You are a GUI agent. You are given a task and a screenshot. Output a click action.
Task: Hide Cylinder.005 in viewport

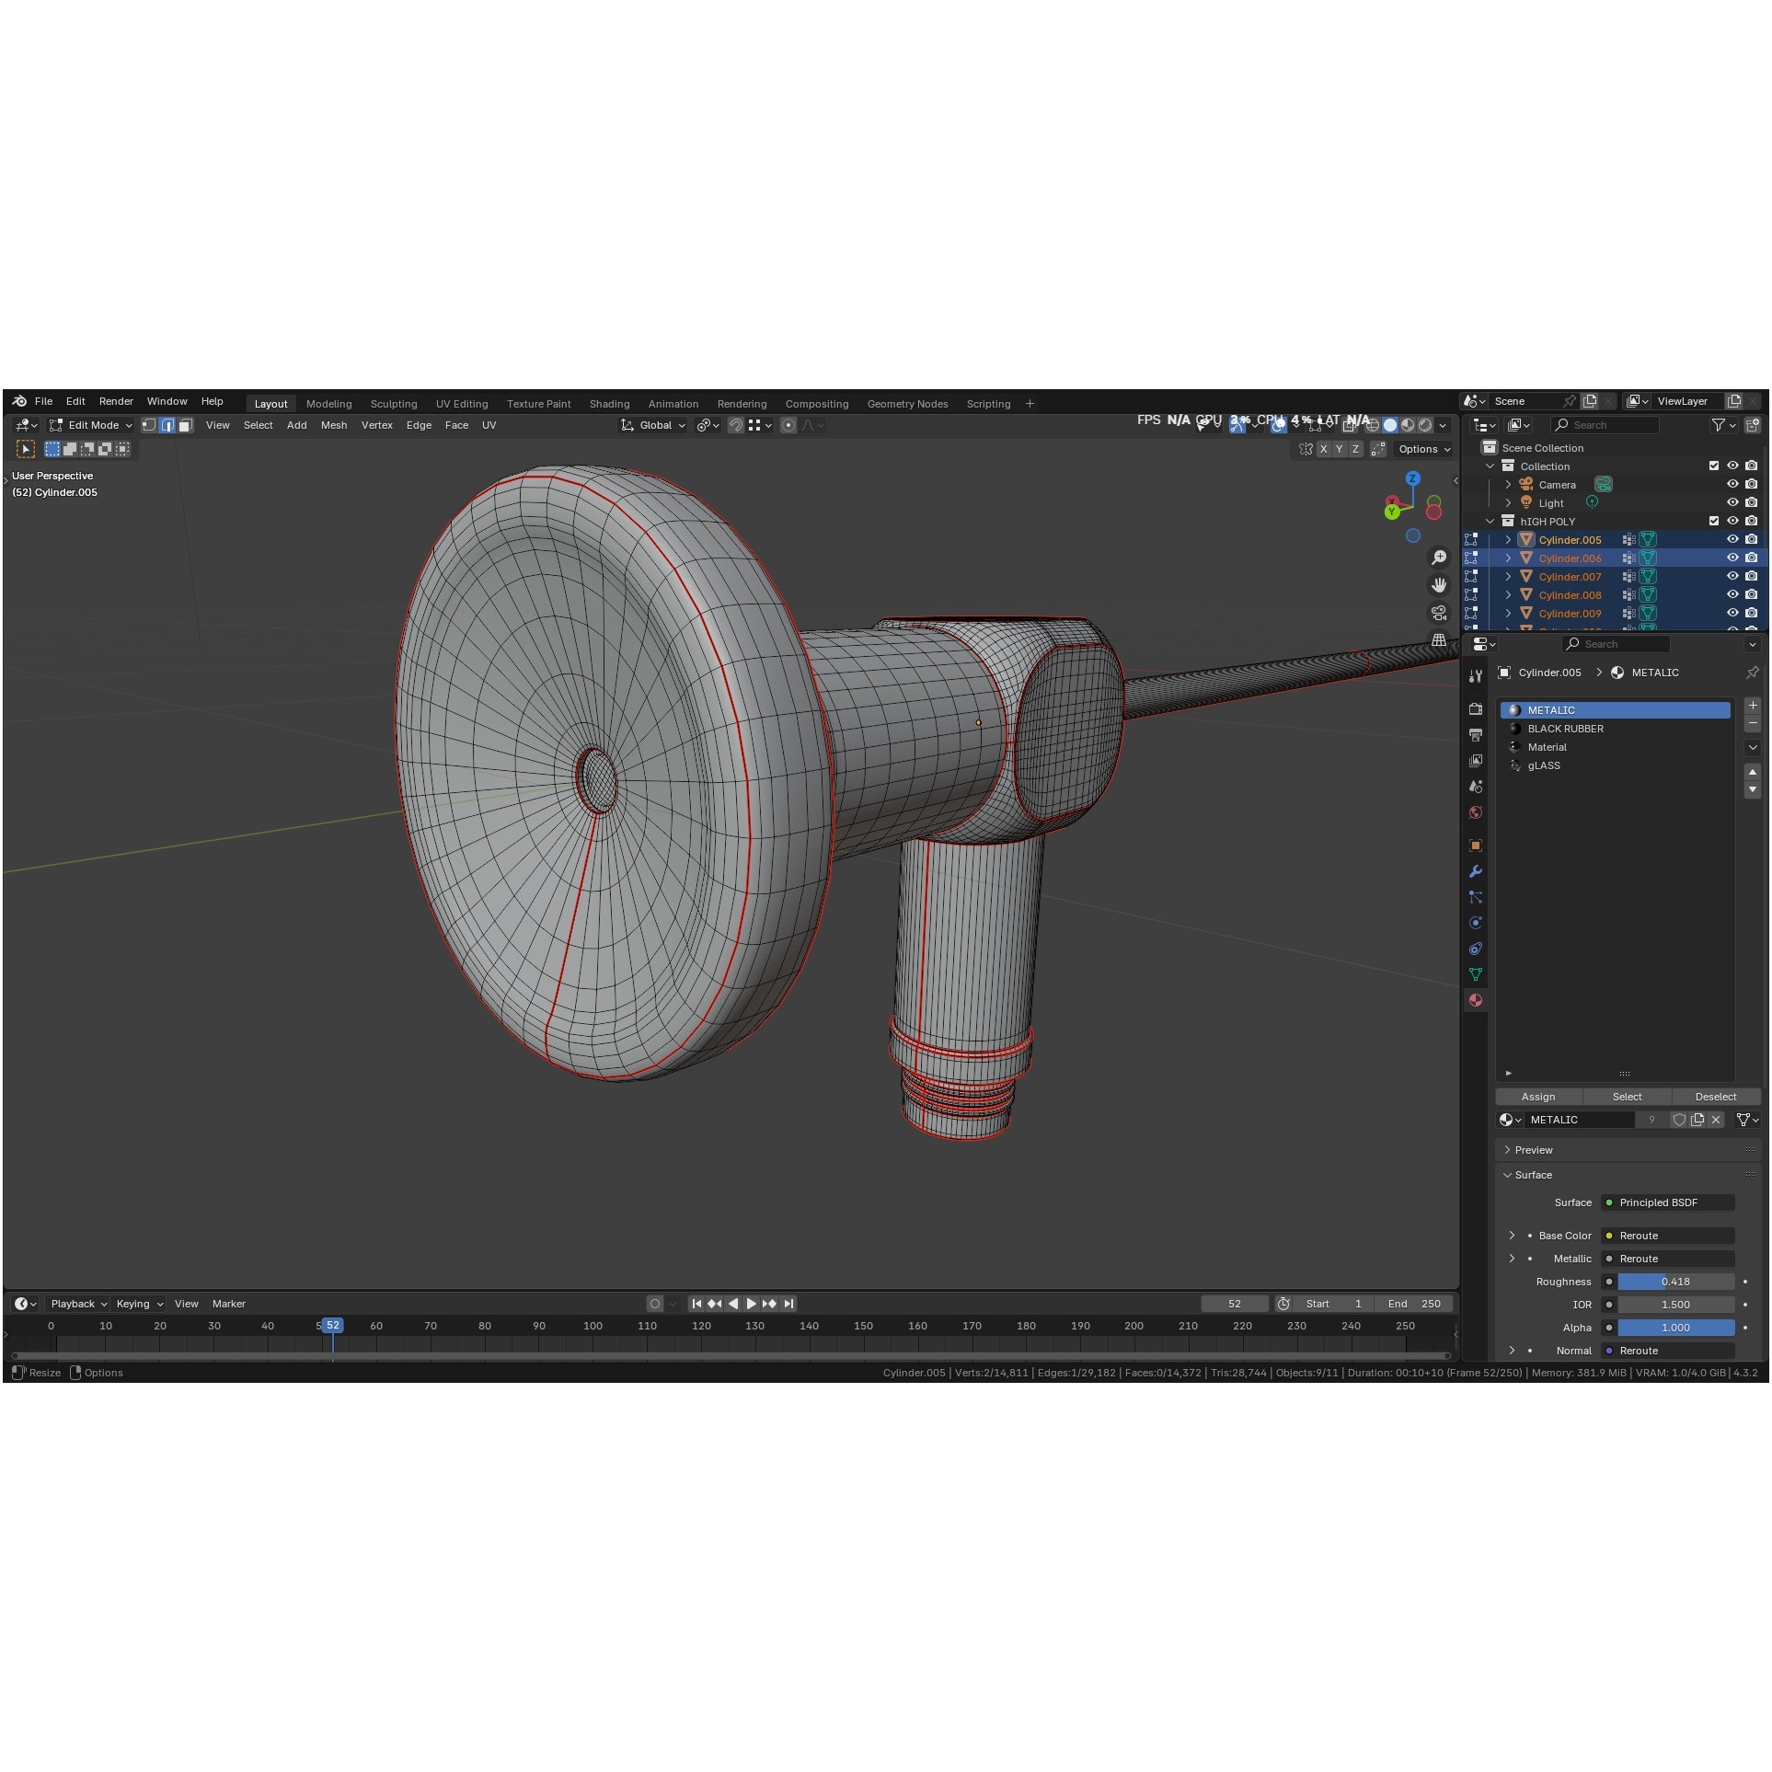tap(1733, 540)
